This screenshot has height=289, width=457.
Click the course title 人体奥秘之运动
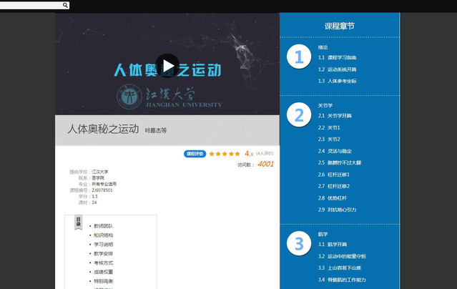[103, 129]
